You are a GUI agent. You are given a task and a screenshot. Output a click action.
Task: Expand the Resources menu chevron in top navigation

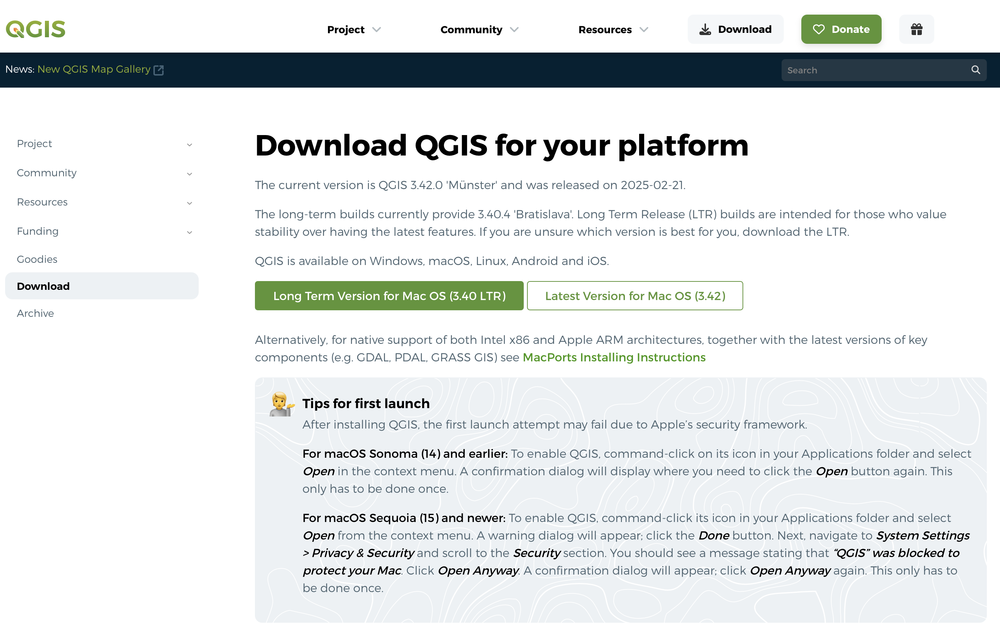click(644, 30)
